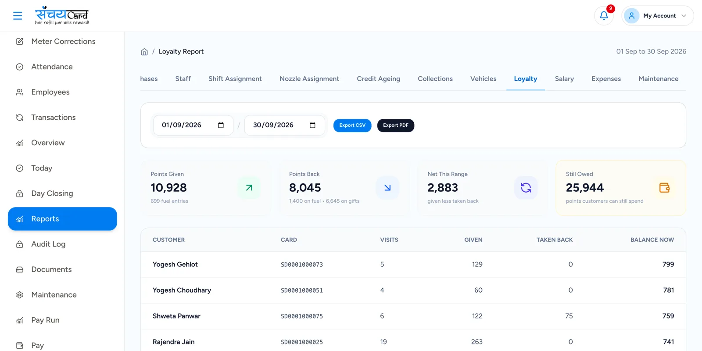Image resolution: width=702 pixels, height=351 pixels.
Task: Click the Points Given arrow icon
Action: point(249,188)
